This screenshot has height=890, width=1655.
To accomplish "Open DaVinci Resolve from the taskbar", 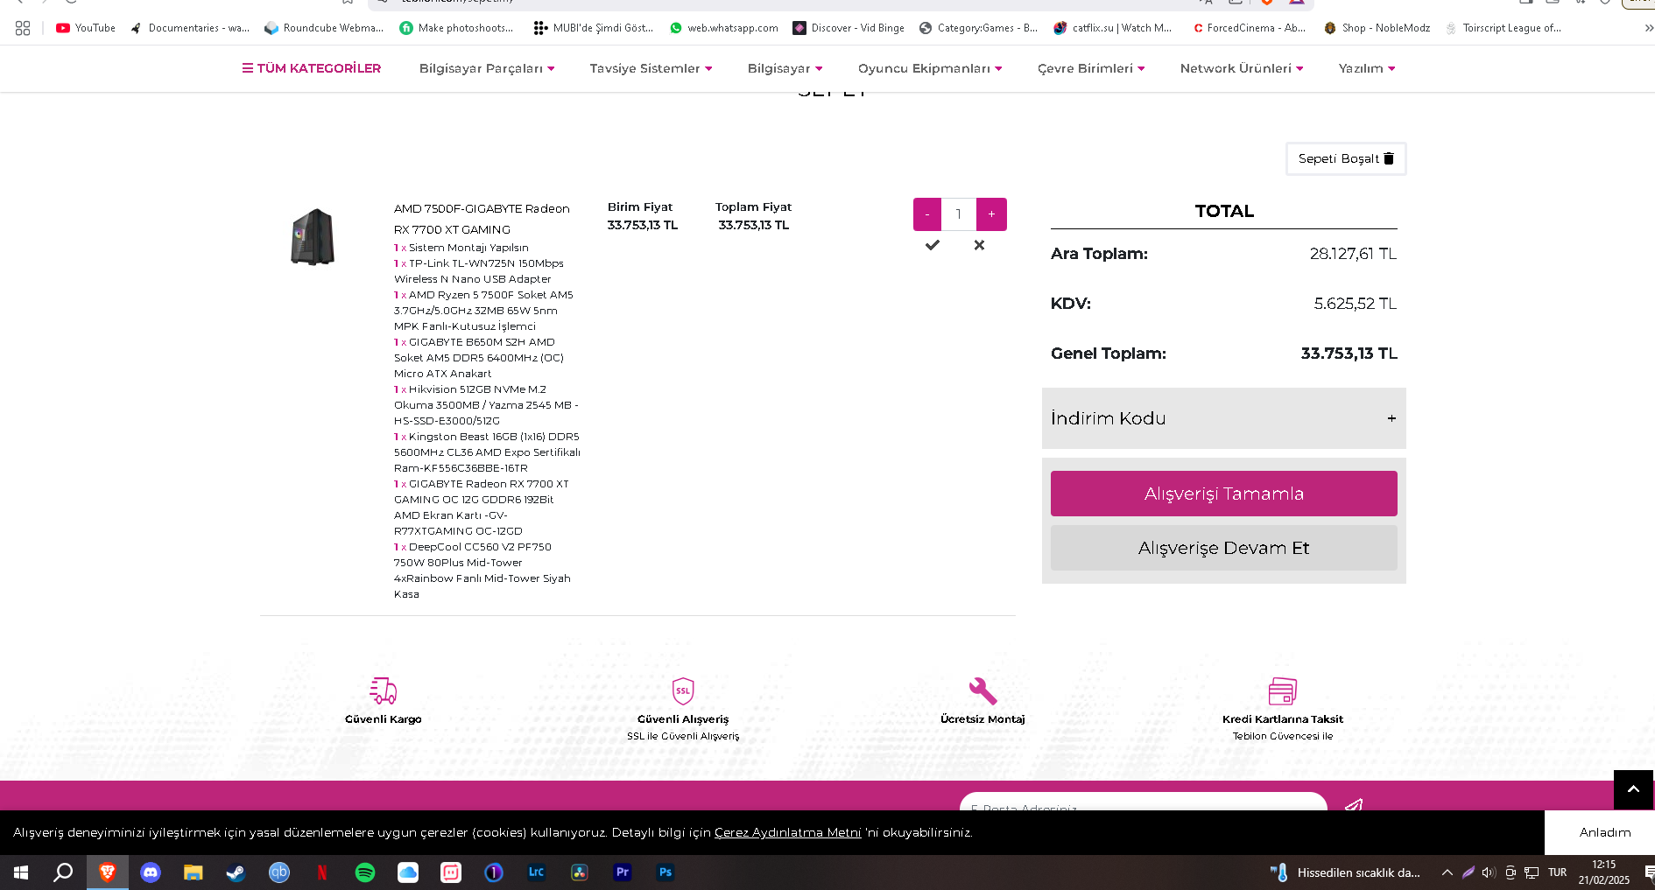I will pyautogui.click(x=580, y=872).
